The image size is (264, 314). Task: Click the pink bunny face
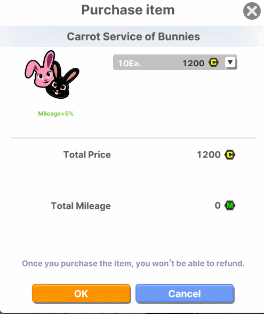point(41,69)
